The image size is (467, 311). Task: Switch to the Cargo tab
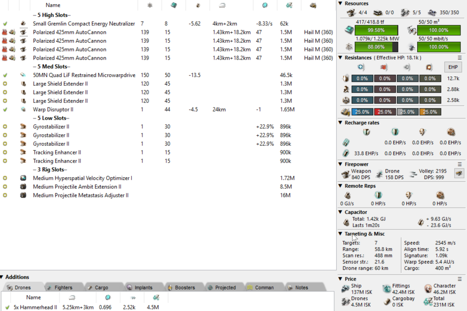point(98,288)
